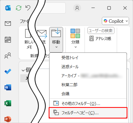Image resolution: width=133 pixels, height=123 pixels.
Task: Open People contacts in the sidebar
Action: 8,55
